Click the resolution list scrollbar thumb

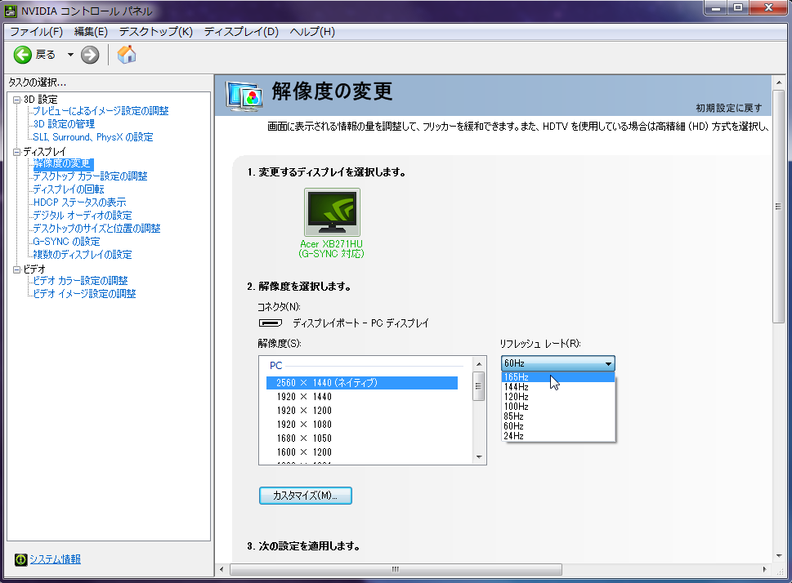click(x=479, y=386)
